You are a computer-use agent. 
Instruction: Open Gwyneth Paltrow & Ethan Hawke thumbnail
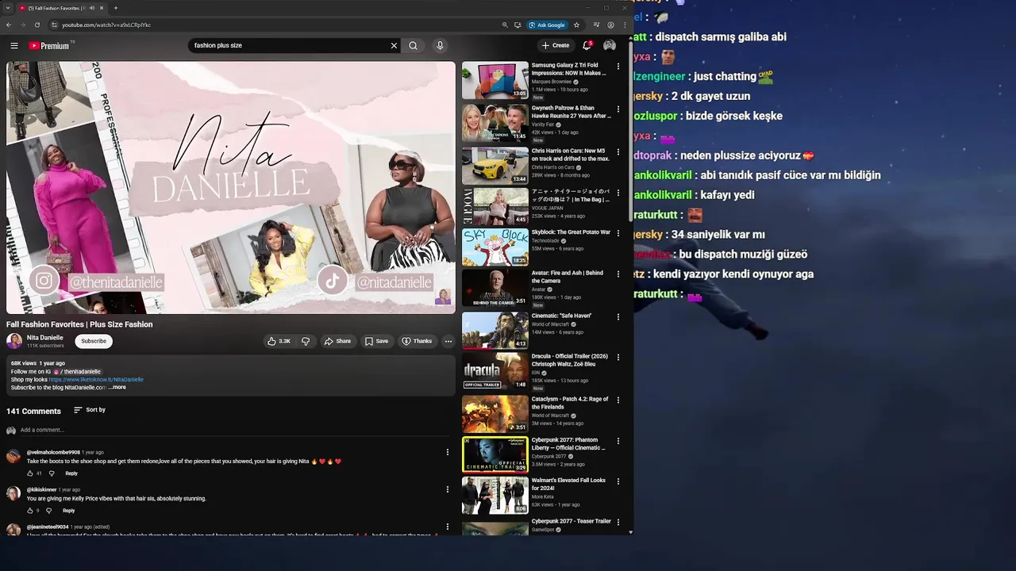pos(495,123)
